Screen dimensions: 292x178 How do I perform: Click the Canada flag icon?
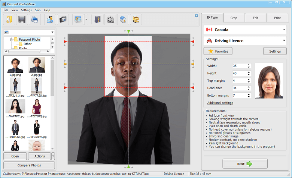pyautogui.click(x=209, y=29)
